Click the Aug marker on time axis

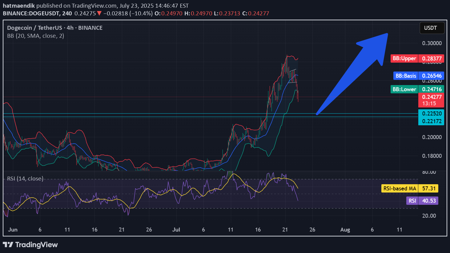tap(345, 230)
